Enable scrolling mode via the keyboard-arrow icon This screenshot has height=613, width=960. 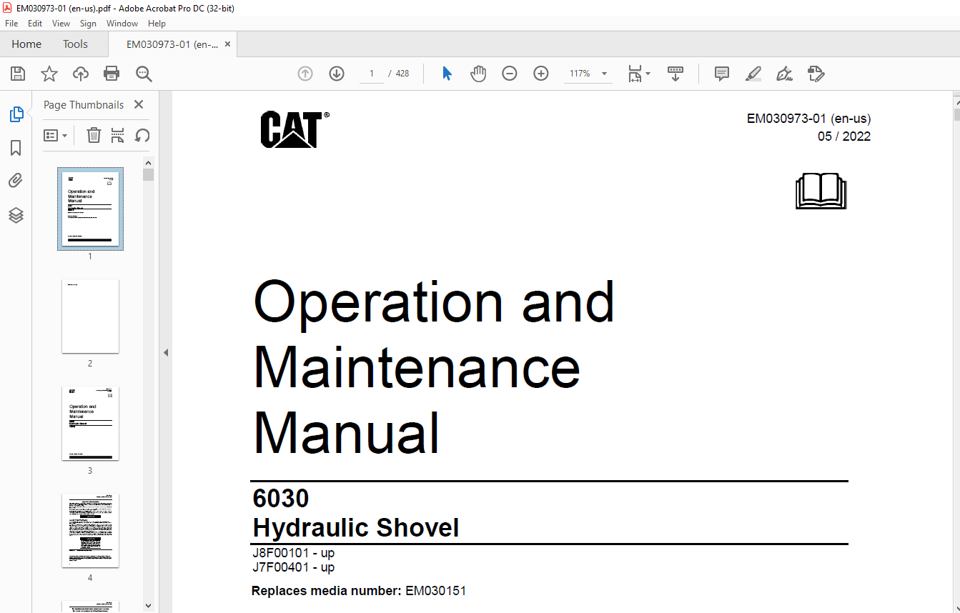tap(676, 74)
